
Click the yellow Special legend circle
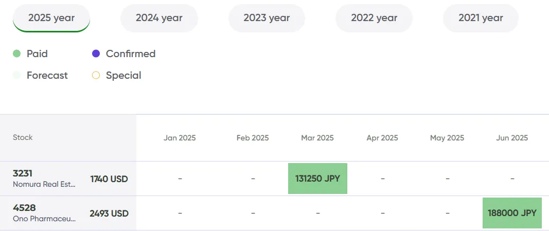tap(96, 75)
